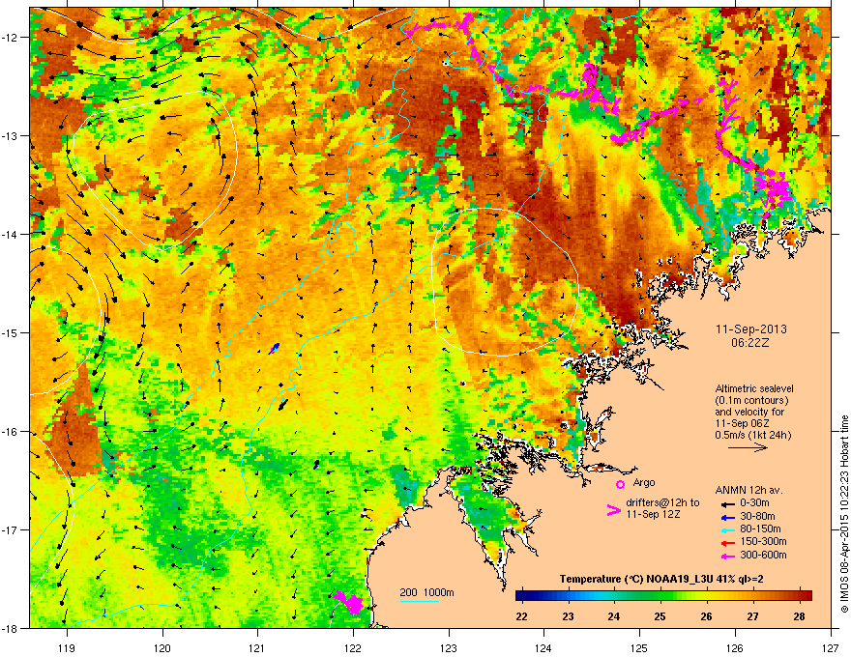Click the longitude axis label 127
This screenshot has height=657, width=851.
pyautogui.click(x=831, y=647)
